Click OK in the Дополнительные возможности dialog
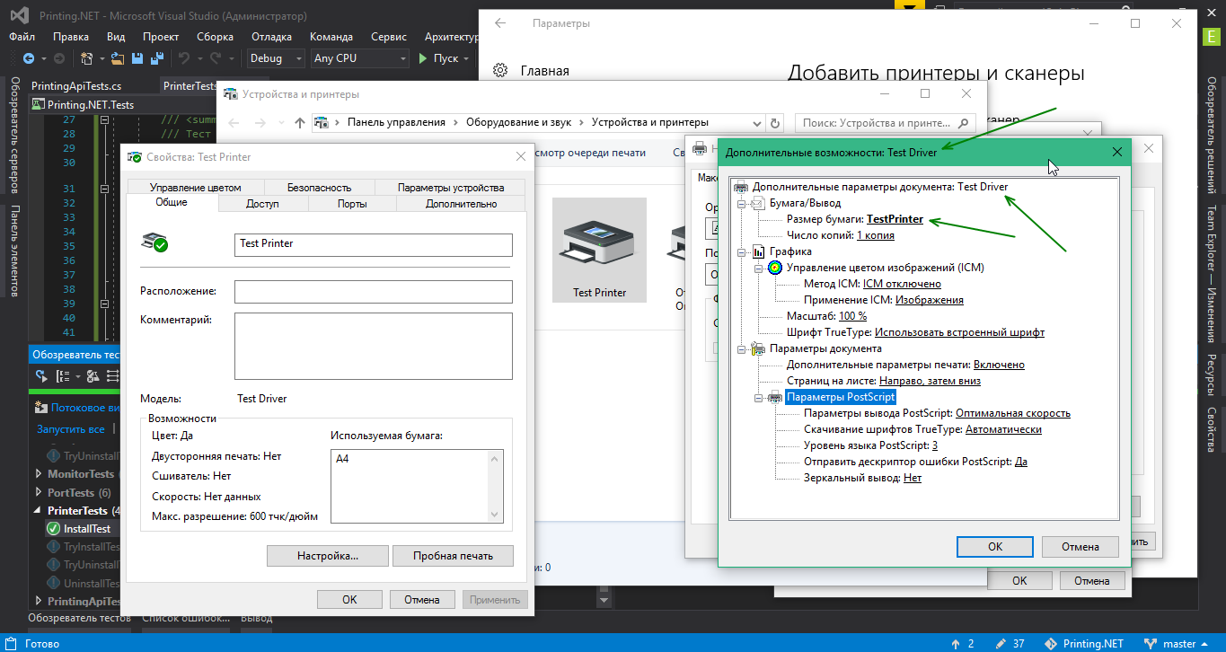Viewport: 1226px width, 652px height. tap(995, 546)
